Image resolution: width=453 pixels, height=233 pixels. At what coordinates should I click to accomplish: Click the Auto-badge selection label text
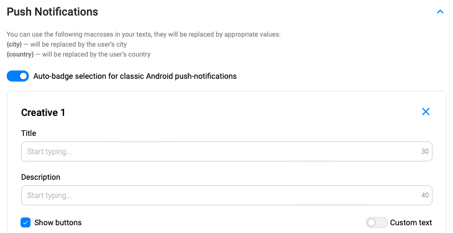pyautogui.click(x=135, y=76)
